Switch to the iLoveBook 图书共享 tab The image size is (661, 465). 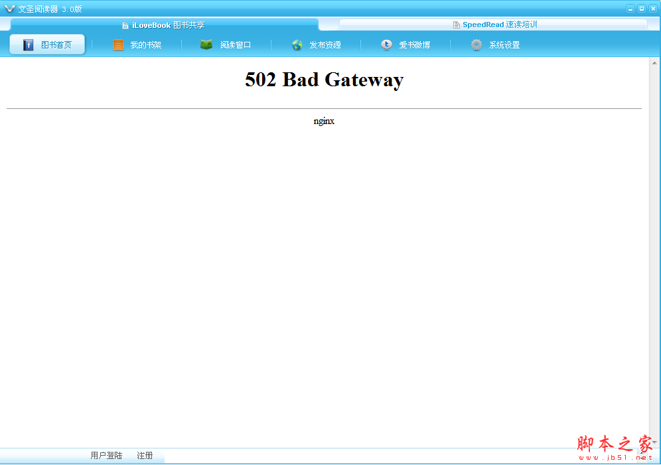[165, 25]
